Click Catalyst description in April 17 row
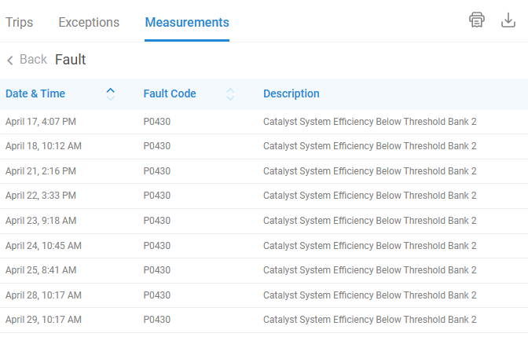The width and height of the screenshot is (528, 337). [x=370, y=122]
